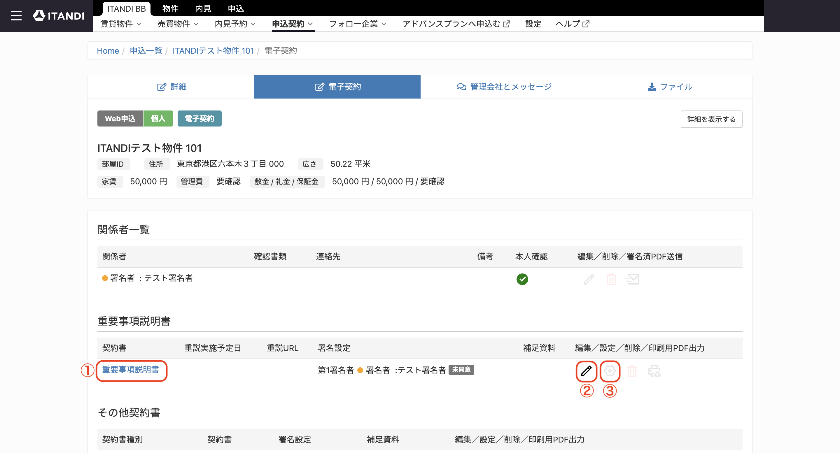Switch to 申込 top tab
The image size is (840, 453).
click(235, 9)
